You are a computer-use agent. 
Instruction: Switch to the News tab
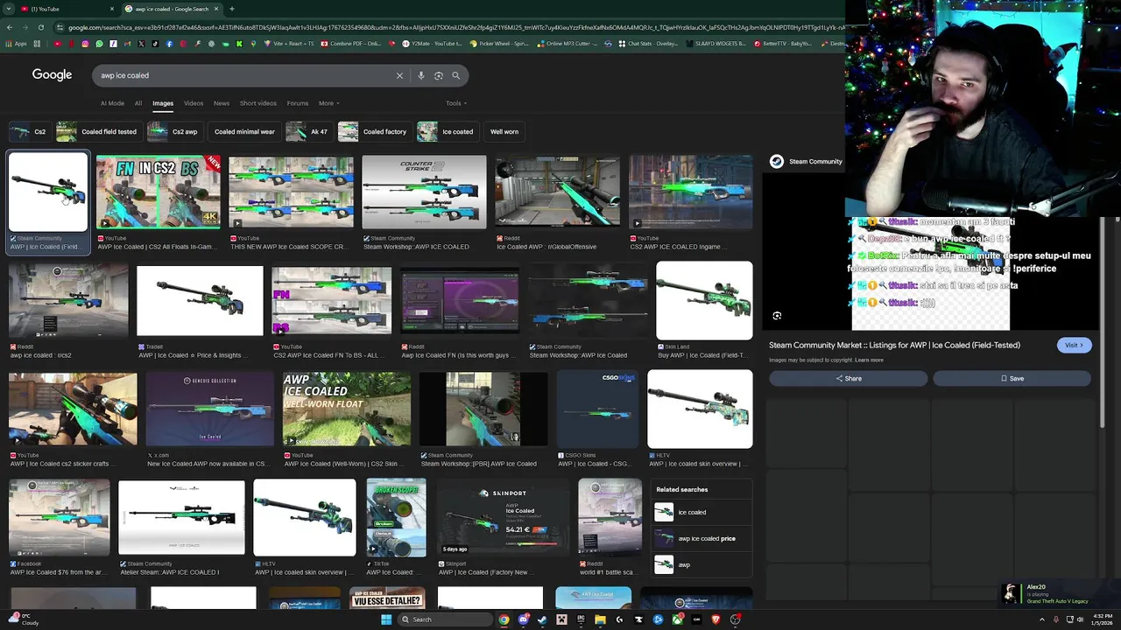[222, 103]
